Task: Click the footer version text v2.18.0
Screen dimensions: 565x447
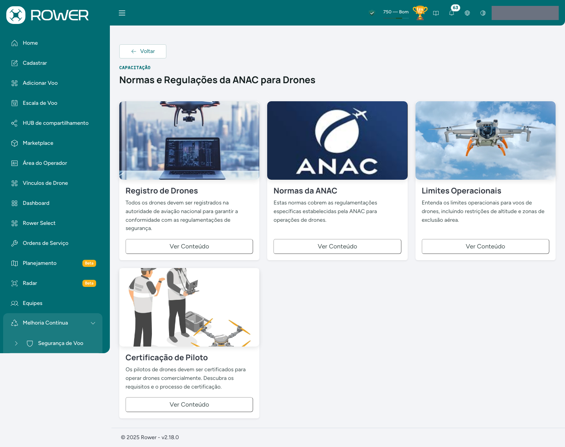Action: (x=170, y=438)
